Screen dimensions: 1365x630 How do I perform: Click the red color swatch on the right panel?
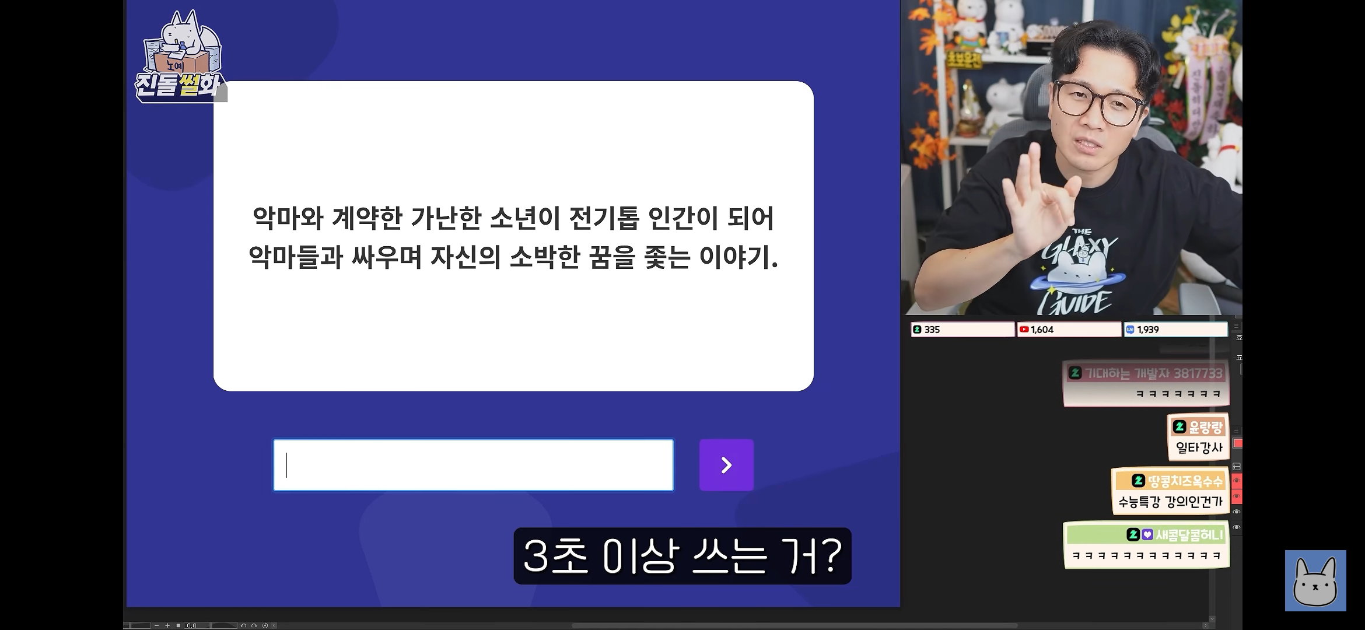1238,443
